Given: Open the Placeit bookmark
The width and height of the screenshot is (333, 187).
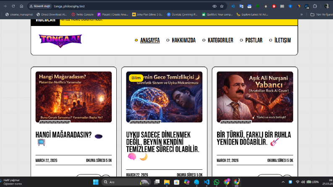Looking at the screenshot, I should [113, 14].
